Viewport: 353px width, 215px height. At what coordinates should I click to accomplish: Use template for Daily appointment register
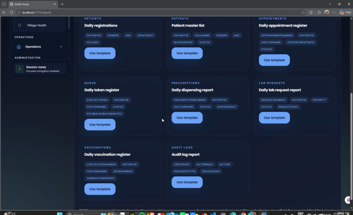tap(274, 60)
